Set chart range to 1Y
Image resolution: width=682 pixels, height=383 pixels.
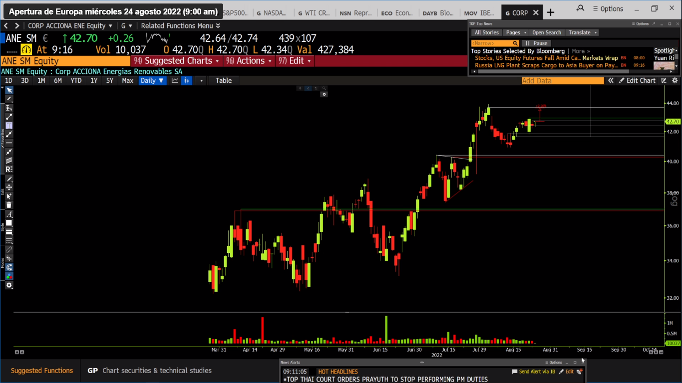[x=94, y=80]
